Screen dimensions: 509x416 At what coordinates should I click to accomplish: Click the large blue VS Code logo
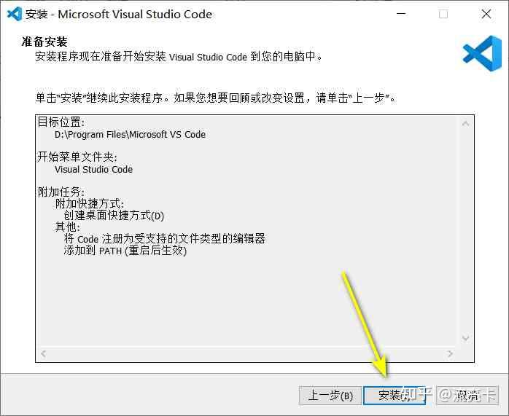[x=482, y=53]
